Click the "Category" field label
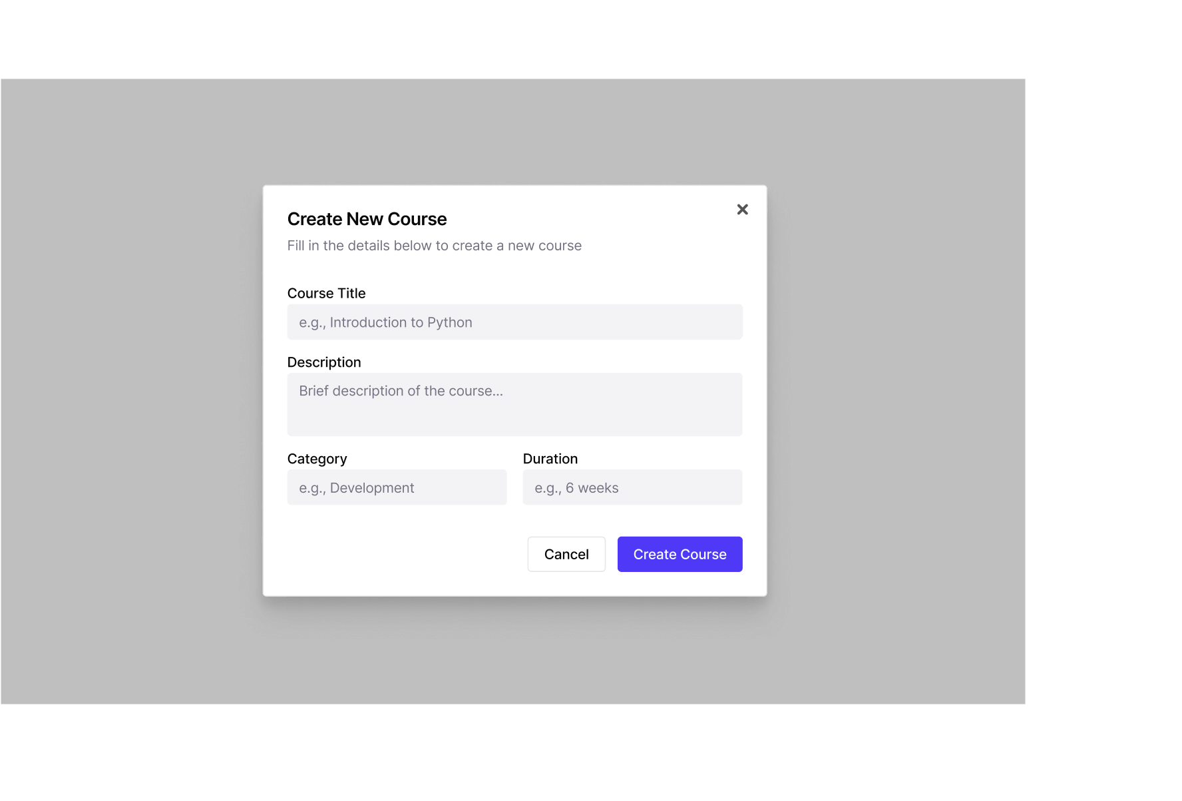The height and width of the screenshot is (801, 1182). 317,459
